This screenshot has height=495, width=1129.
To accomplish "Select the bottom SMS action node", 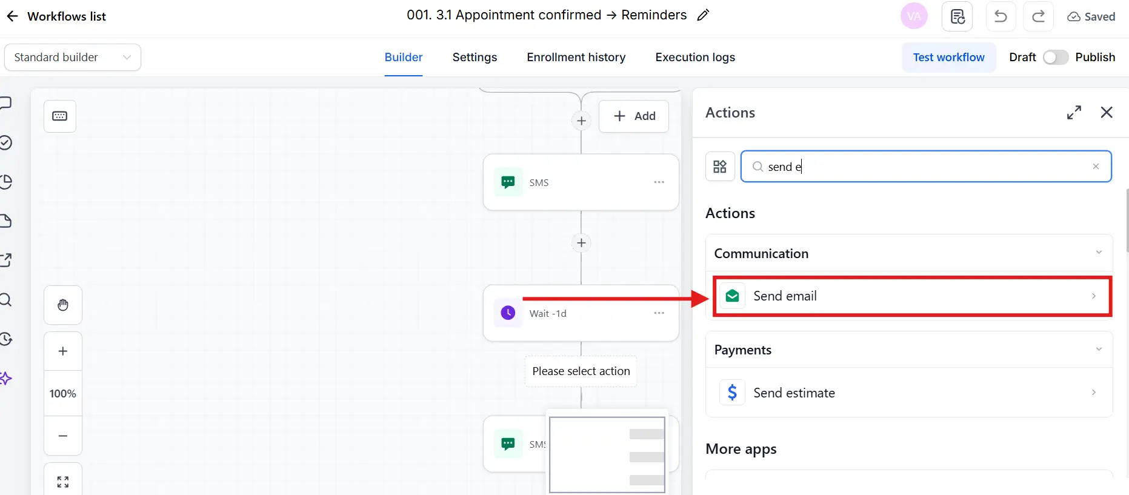I will [515, 444].
